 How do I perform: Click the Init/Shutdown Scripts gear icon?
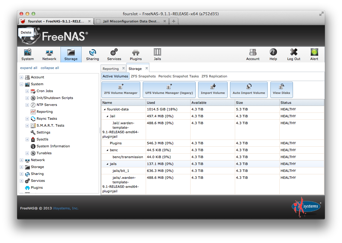coord(33,98)
